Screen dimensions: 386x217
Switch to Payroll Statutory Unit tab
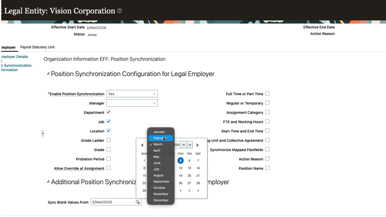[37, 47]
